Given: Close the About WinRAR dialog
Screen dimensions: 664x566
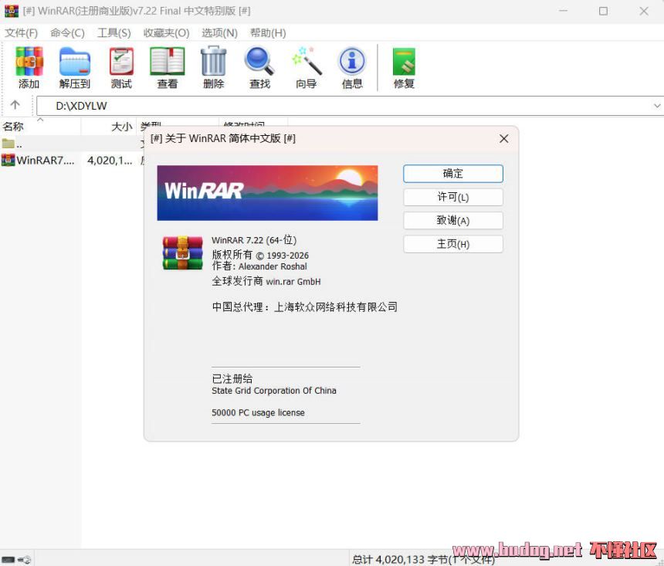Looking at the screenshot, I should 503,138.
